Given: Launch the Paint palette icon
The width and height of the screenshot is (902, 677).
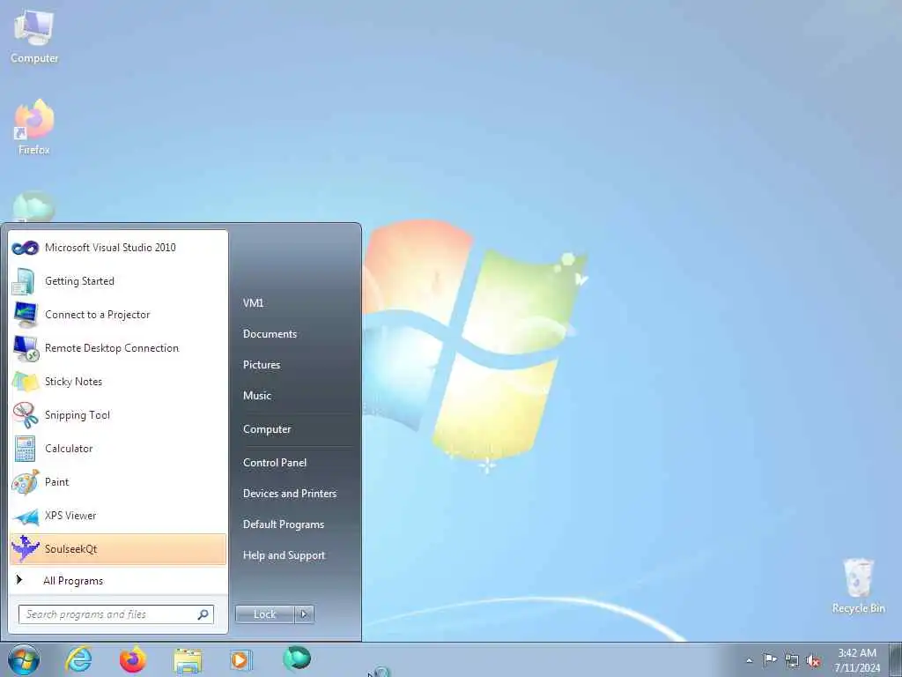Looking at the screenshot, I should (x=26, y=482).
